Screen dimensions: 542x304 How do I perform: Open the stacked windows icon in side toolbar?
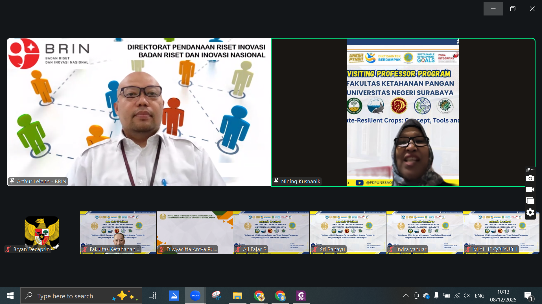(530, 201)
